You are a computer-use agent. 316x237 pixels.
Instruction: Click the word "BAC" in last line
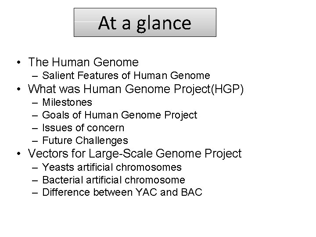[x=192, y=192]
